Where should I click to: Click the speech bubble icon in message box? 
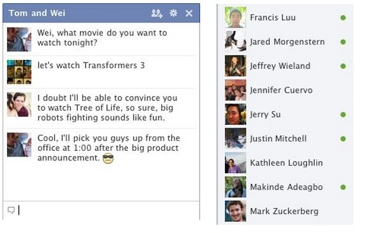tap(11, 210)
